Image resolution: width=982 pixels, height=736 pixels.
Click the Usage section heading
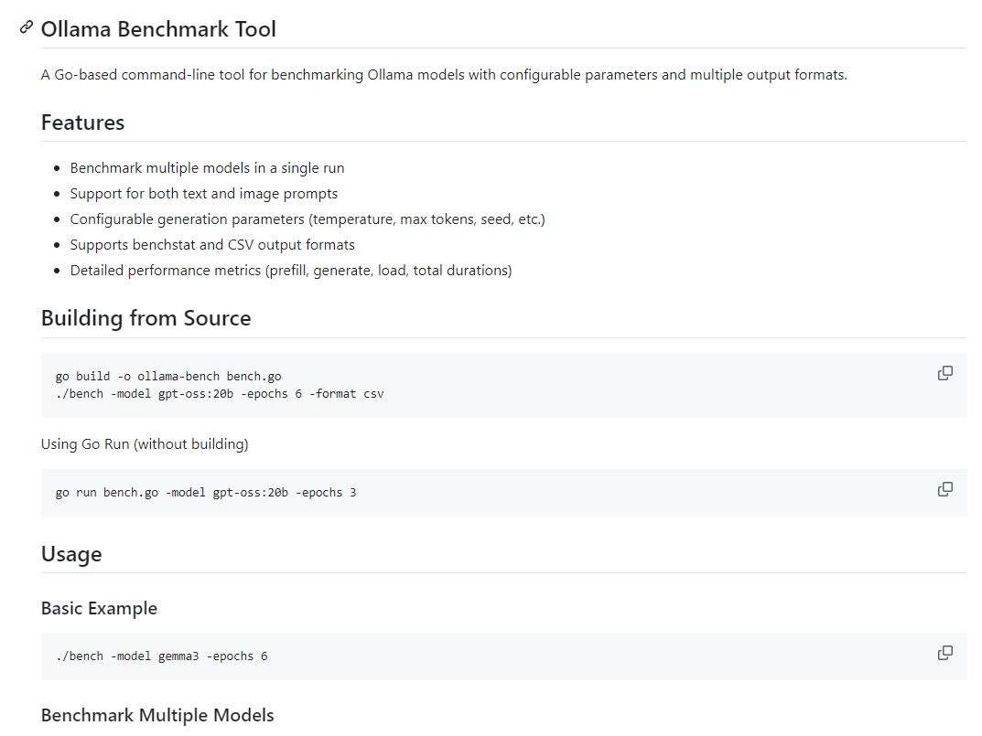[71, 554]
